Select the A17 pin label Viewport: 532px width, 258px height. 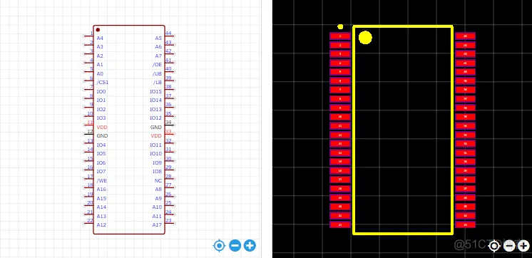(157, 225)
